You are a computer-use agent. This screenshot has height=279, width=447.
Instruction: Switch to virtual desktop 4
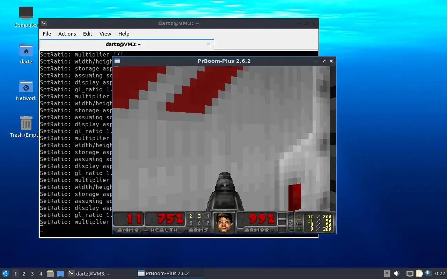(x=41, y=274)
